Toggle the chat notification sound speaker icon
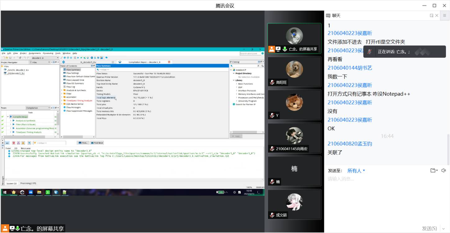Viewport: 450px width, 233px height. click(x=443, y=170)
